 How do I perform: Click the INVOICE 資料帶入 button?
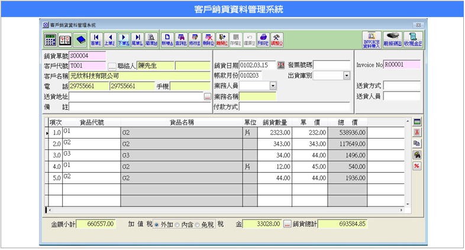[x=371, y=40]
